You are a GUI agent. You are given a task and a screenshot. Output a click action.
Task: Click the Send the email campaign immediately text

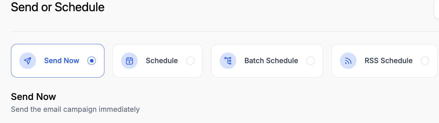pyautogui.click(x=75, y=109)
